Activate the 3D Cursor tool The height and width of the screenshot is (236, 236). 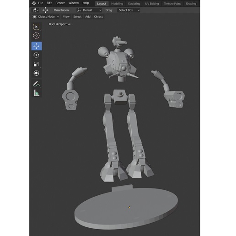pos(36,36)
